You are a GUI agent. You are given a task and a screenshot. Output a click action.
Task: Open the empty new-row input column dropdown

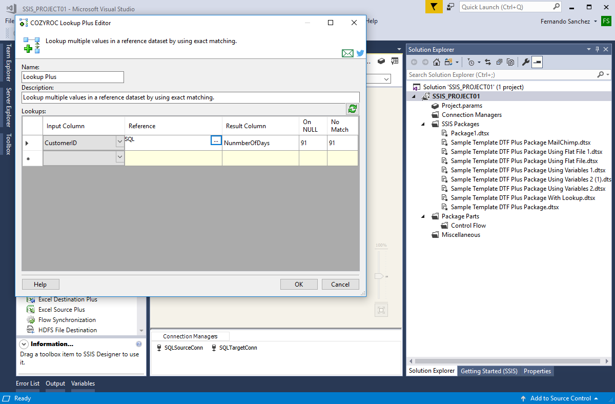click(120, 157)
